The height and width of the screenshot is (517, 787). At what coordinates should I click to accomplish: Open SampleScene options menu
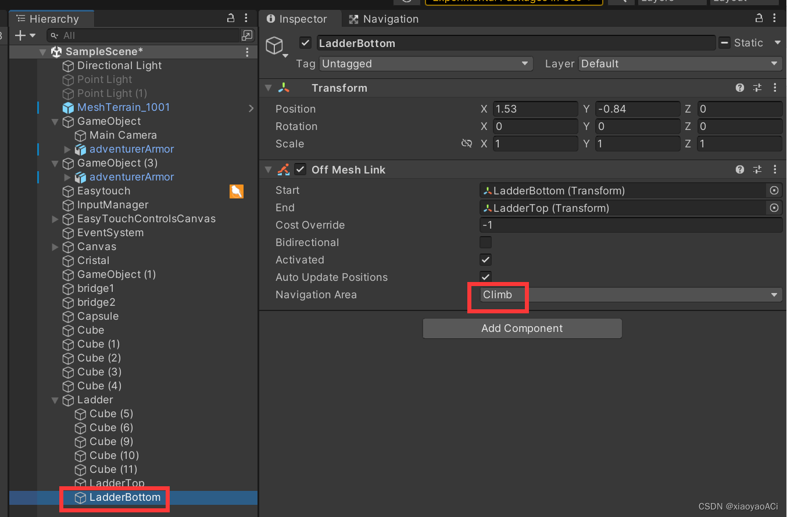247,52
